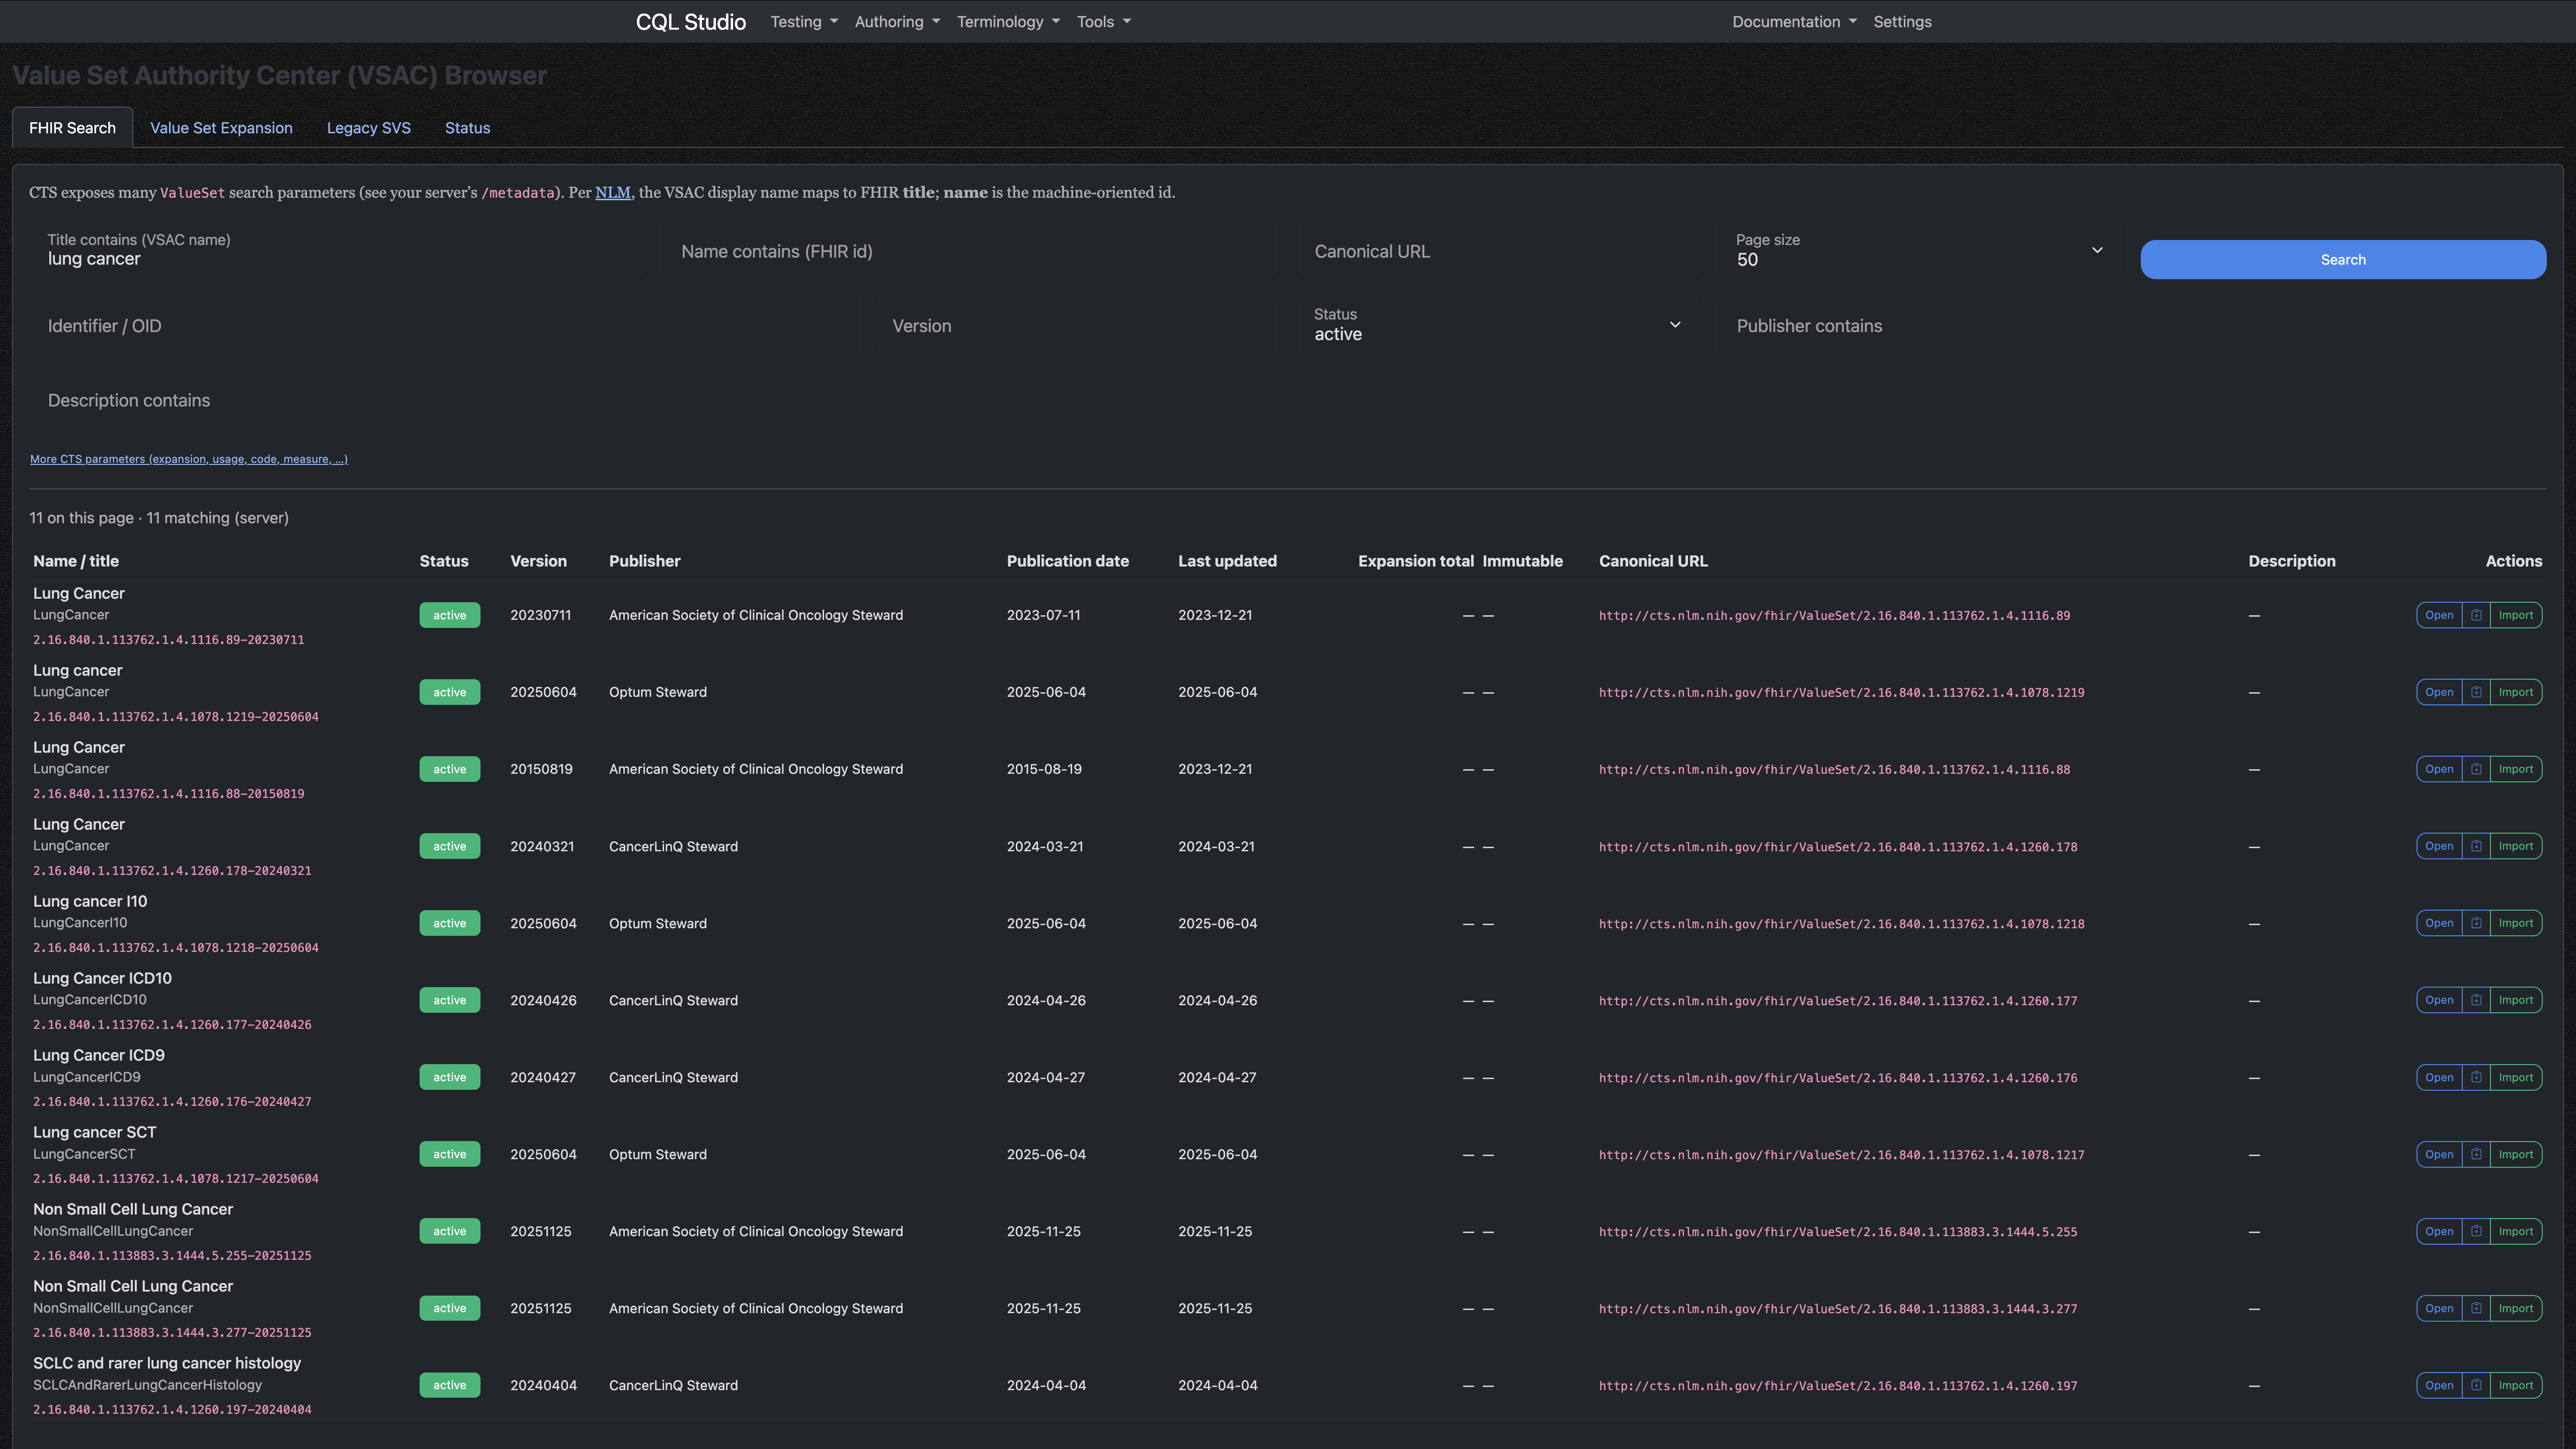Viewport: 2576px width, 1449px height.
Task: Open the Optum Lung cancer 1078.1219 set
Action: point(2439,692)
